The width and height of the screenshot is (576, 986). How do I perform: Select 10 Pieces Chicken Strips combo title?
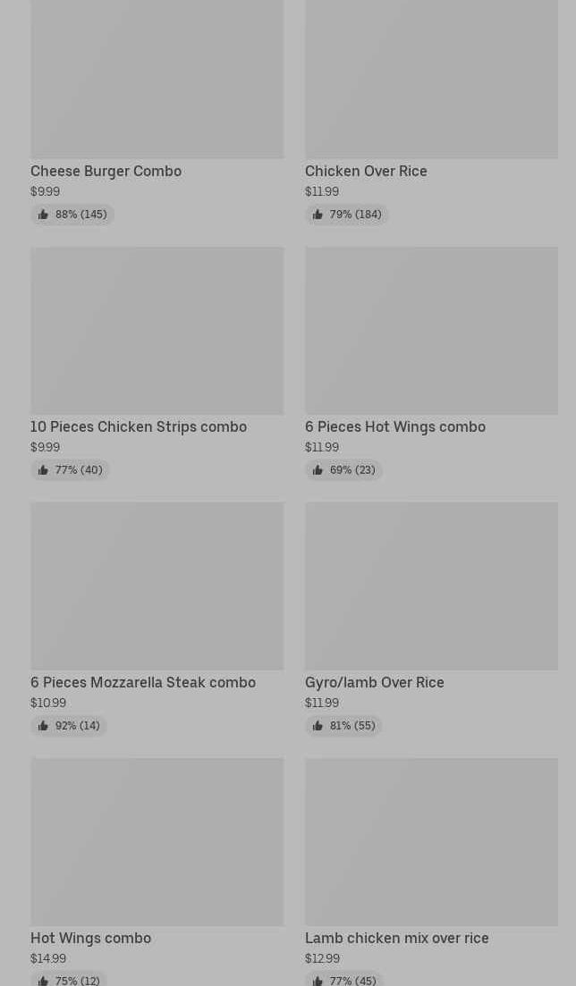[139, 426]
